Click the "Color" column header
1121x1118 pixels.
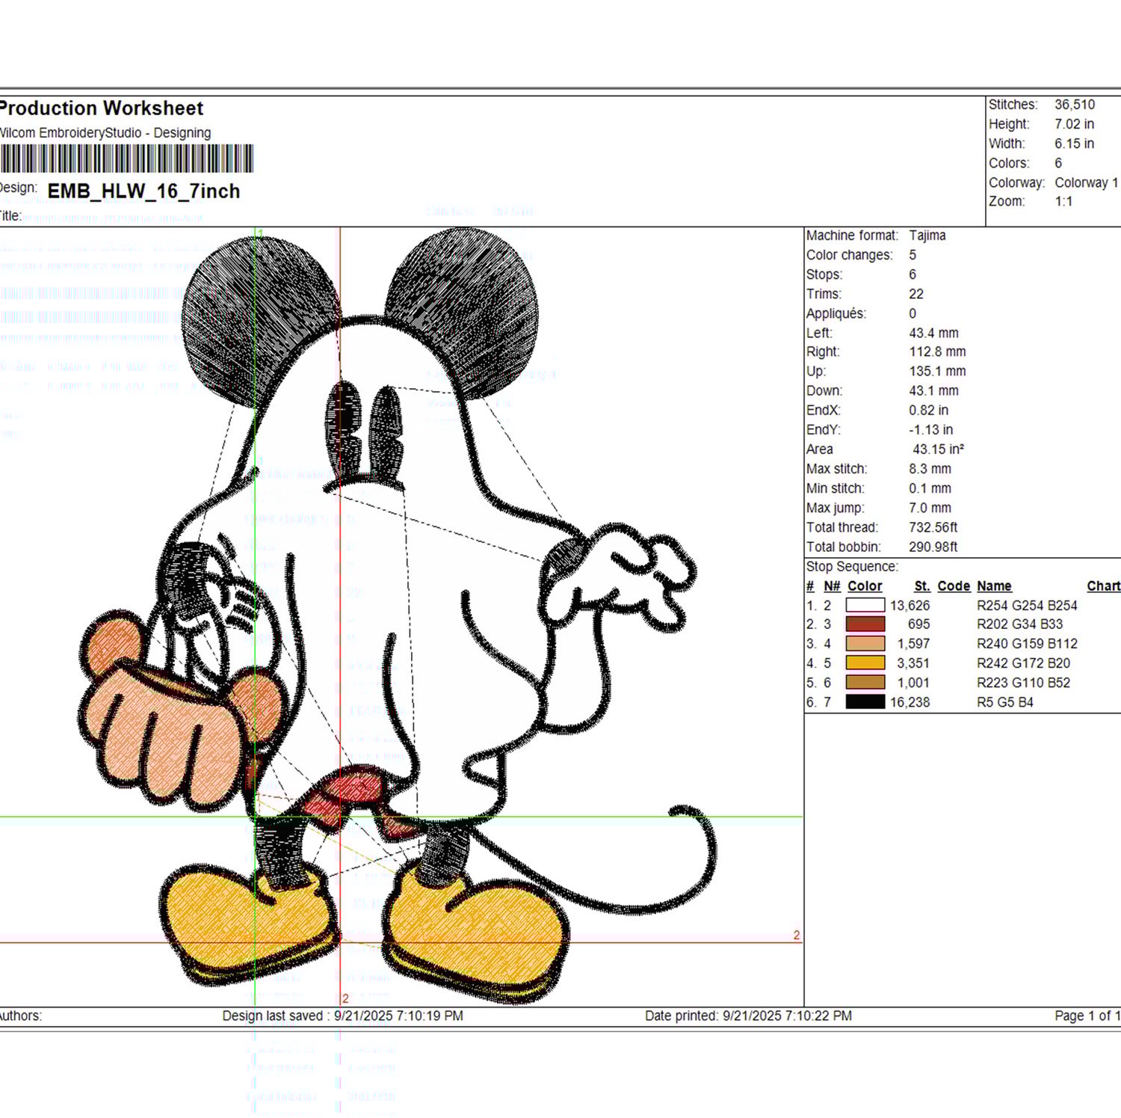pos(865,586)
